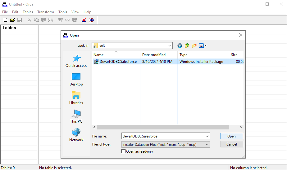Open the File menu
The height and width of the screenshot is (170, 287).
tap(5, 12)
